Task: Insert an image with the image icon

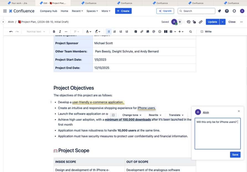Action: 148,31
